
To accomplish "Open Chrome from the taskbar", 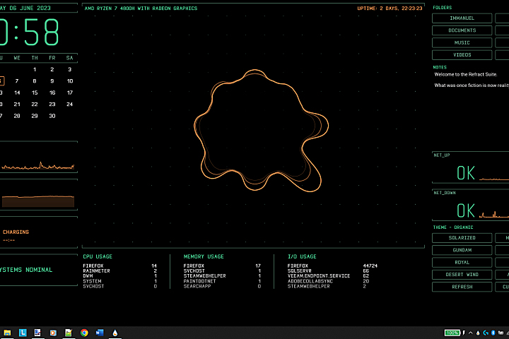I will 84,332.
